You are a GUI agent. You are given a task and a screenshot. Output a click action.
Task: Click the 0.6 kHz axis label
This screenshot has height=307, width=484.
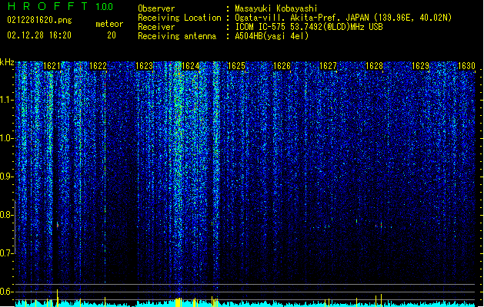click(7, 292)
